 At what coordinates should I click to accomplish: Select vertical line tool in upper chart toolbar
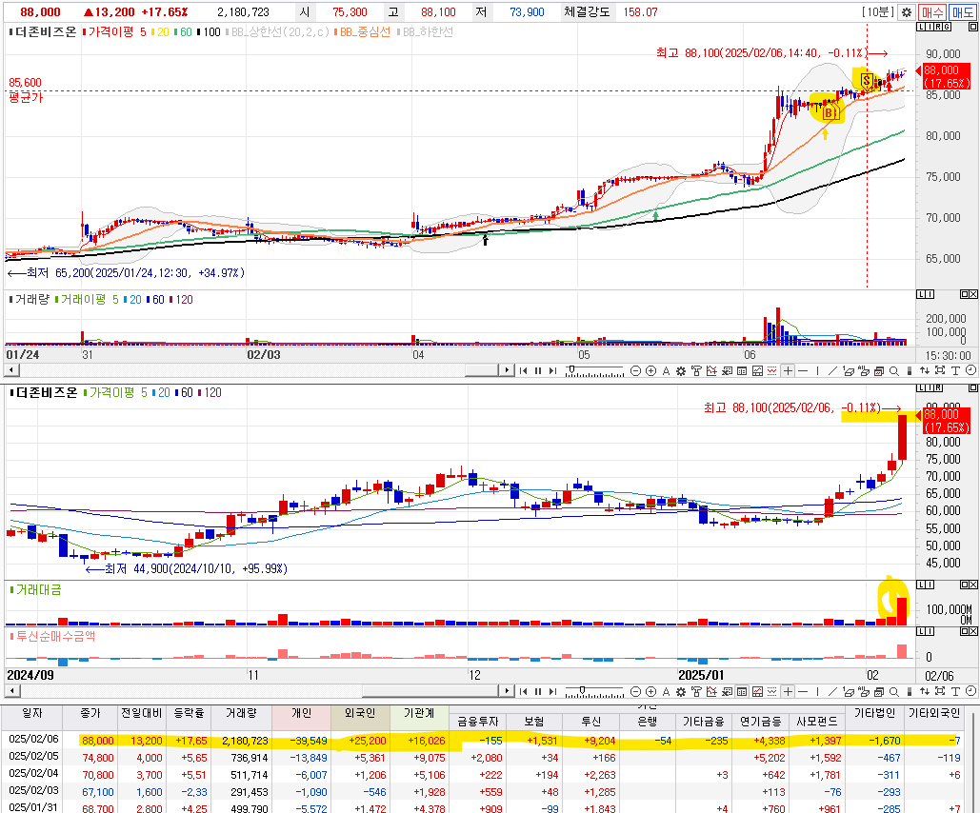tap(817, 370)
